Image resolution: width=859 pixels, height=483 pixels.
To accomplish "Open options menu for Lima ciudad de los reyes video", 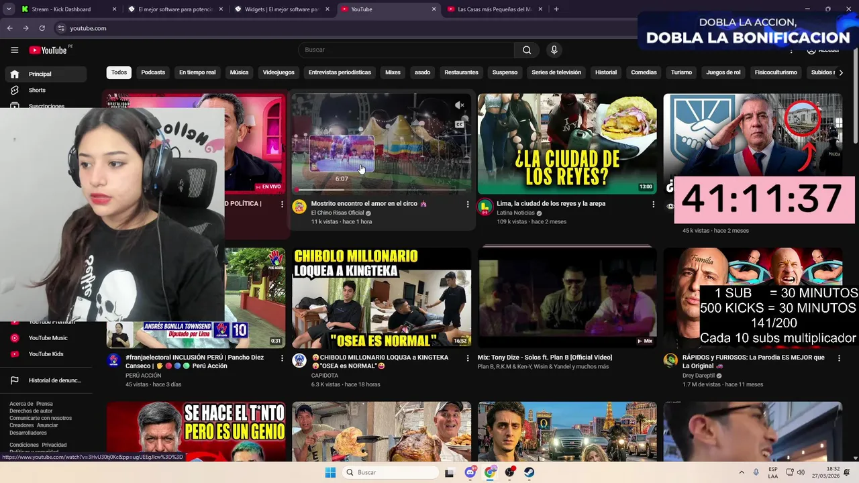I will (x=653, y=204).
